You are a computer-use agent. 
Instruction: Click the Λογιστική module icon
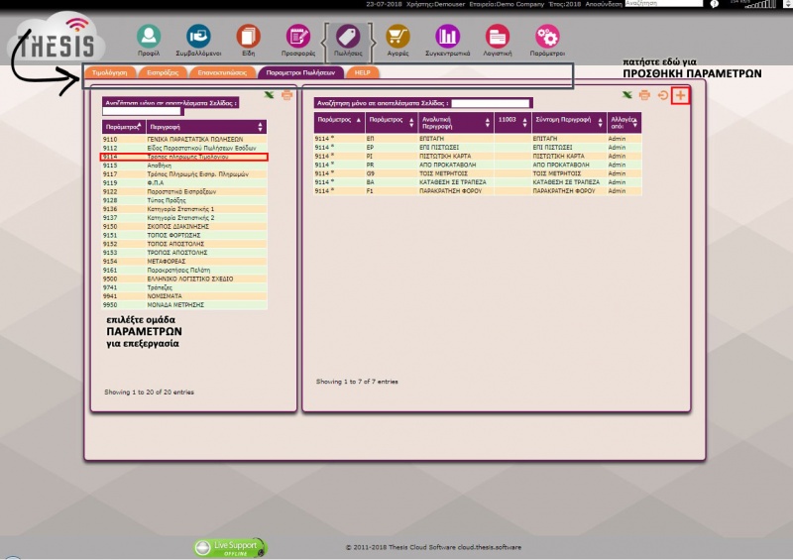point(498,38)
